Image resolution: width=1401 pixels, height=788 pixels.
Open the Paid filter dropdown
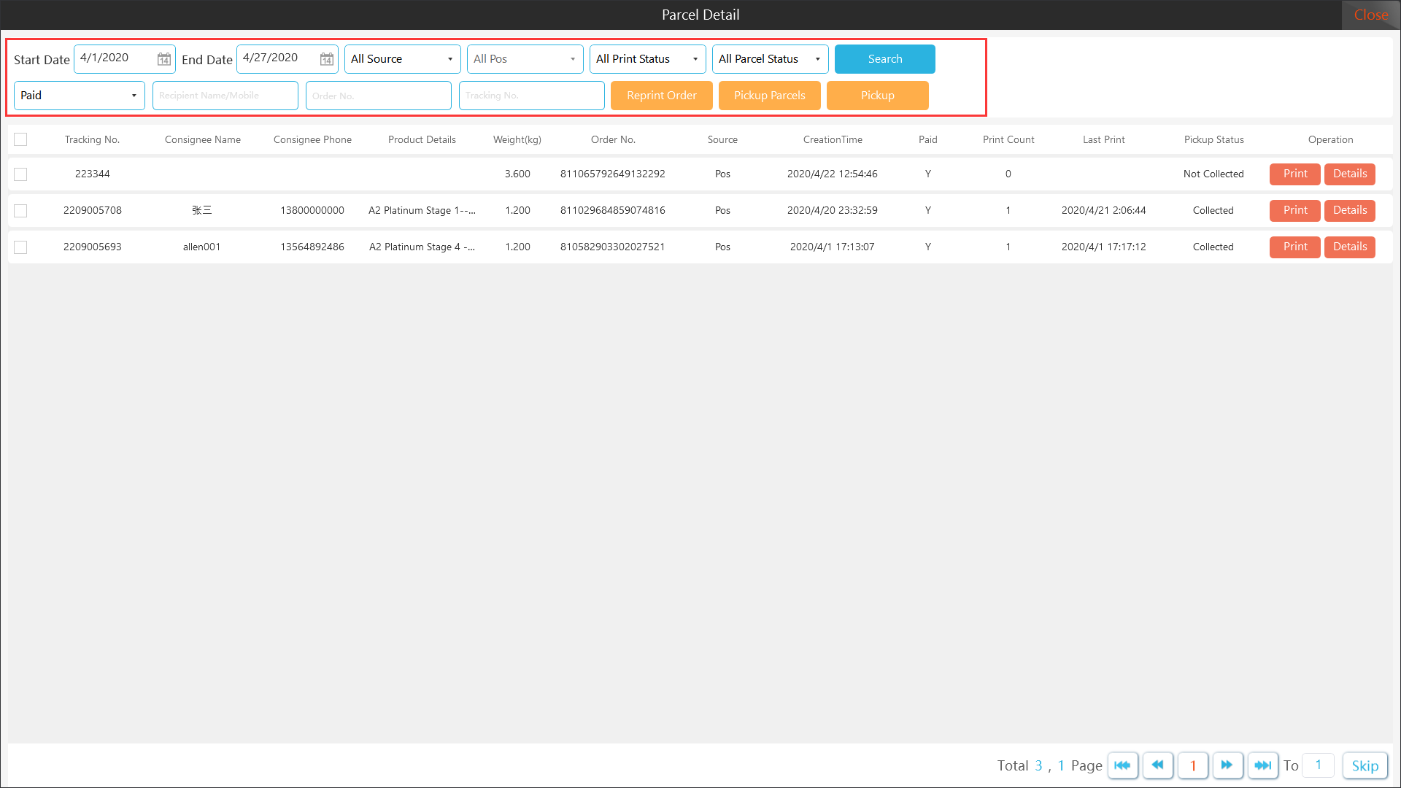click(79, 96)
